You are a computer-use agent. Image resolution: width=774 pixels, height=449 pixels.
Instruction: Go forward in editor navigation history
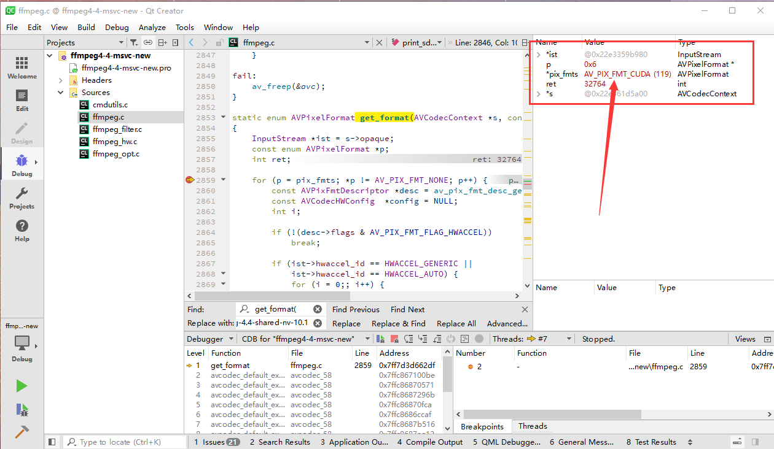click(x=206, y=42)
